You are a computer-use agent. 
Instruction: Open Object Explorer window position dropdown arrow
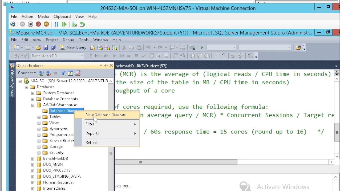click(x=101, y=66)
